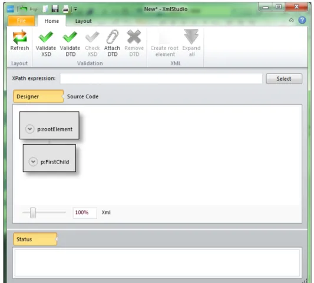The height and width of the screenshot is (283, 314).
Task: Click Create root element
Action: pyautogui.click(x=164, y=43)
